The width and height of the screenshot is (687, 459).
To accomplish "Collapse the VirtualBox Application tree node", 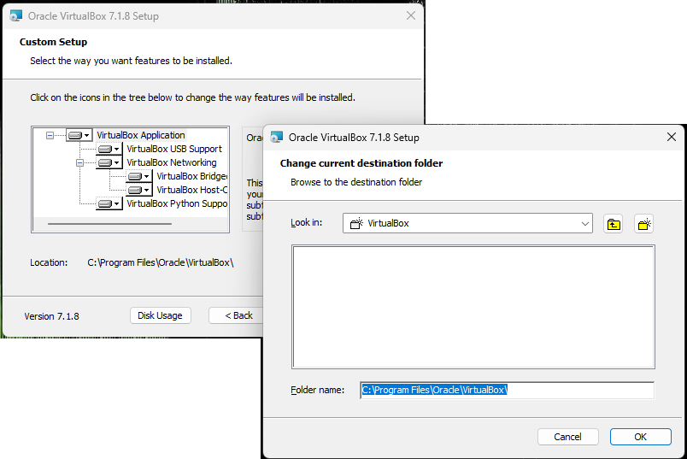I will [50, 135].
